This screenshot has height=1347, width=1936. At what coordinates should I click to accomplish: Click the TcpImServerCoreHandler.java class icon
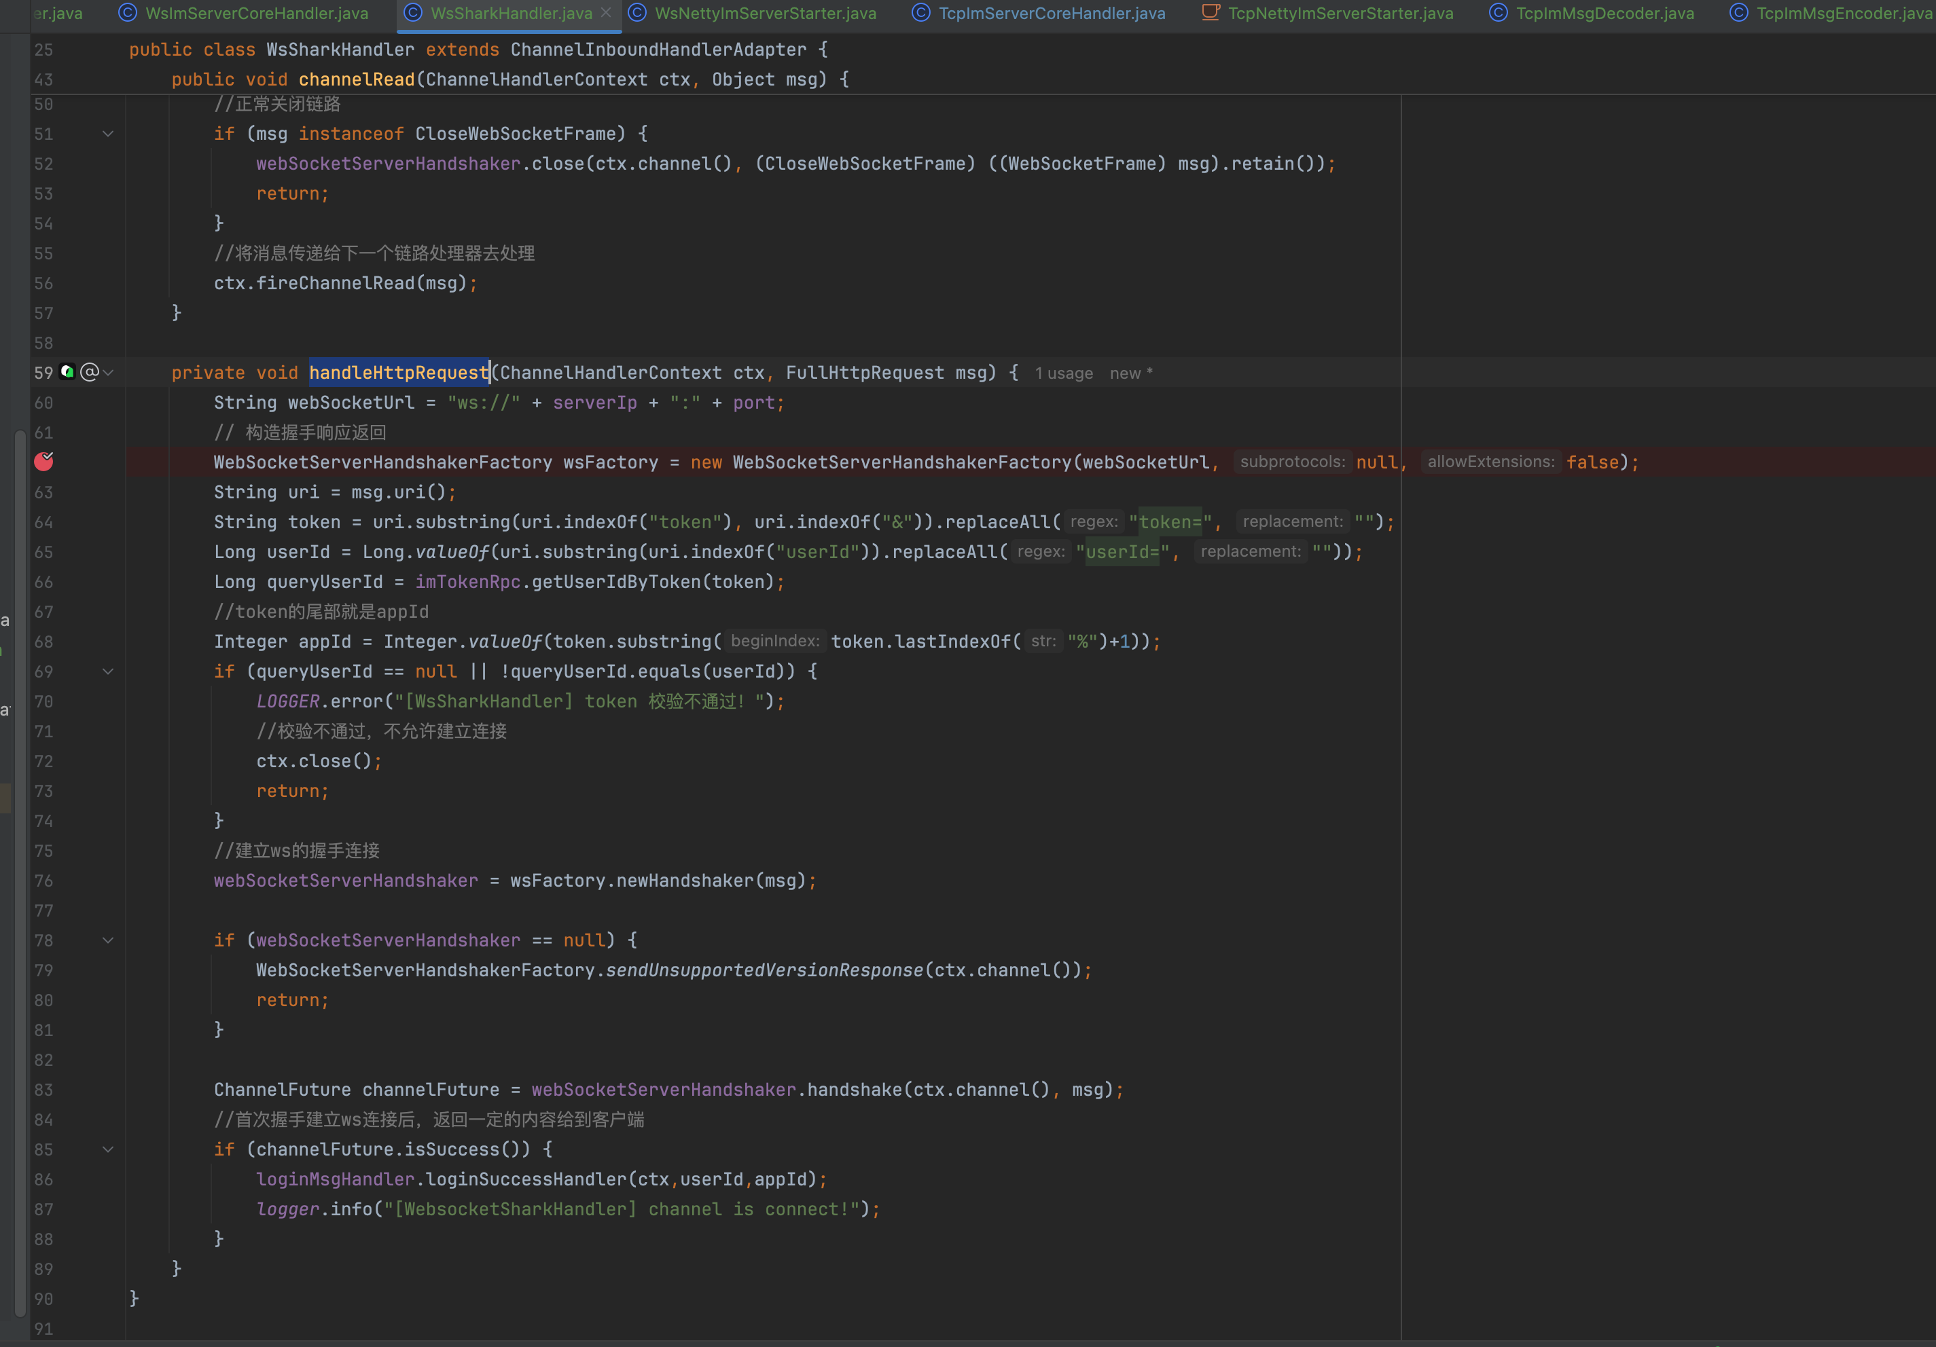(x=922, y=13)
